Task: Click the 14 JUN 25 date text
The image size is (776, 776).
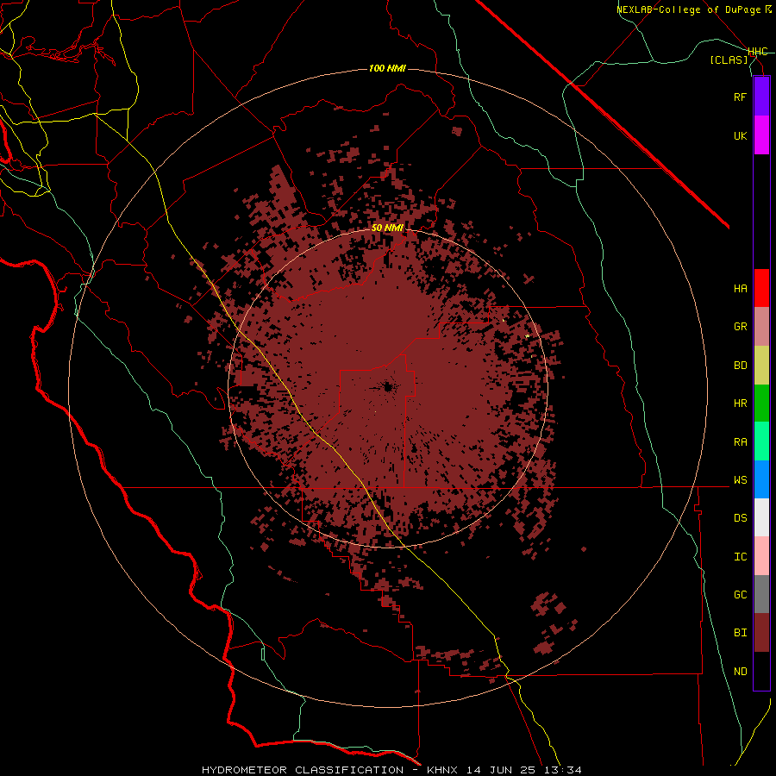Action: click(x=501, y=770)
